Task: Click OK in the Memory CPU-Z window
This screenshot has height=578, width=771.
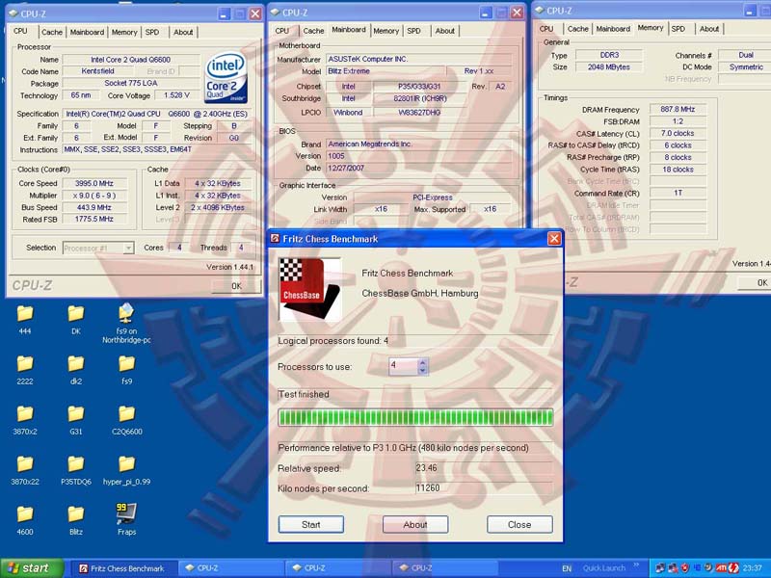Action: pyautogui.click(x=755, y=282)
